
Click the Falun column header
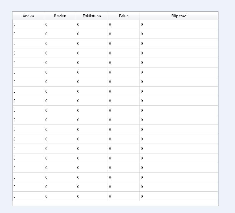pyautogui.click(x=124, y=16)
